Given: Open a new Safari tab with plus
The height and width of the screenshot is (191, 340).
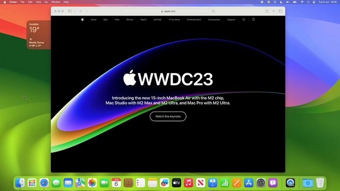Looking at the screenshot, I should (274, 11).
